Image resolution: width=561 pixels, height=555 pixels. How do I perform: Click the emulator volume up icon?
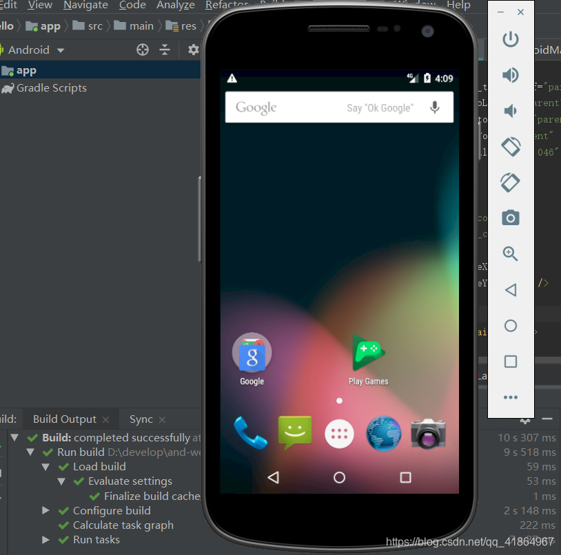coord(511,75)
